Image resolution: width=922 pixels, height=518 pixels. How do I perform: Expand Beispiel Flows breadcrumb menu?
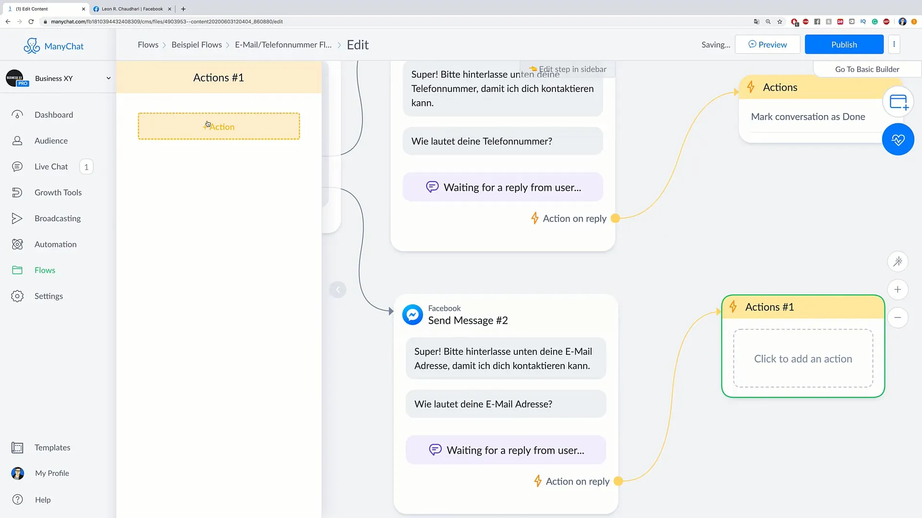click(x=196, y=44)
